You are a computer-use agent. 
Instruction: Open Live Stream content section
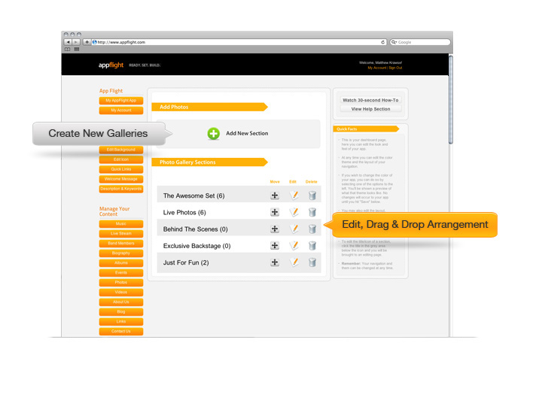point(121,233)
